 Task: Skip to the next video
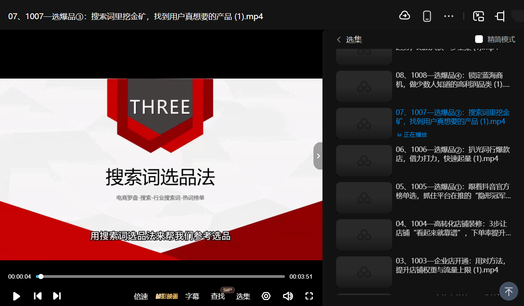coord(57,296)
